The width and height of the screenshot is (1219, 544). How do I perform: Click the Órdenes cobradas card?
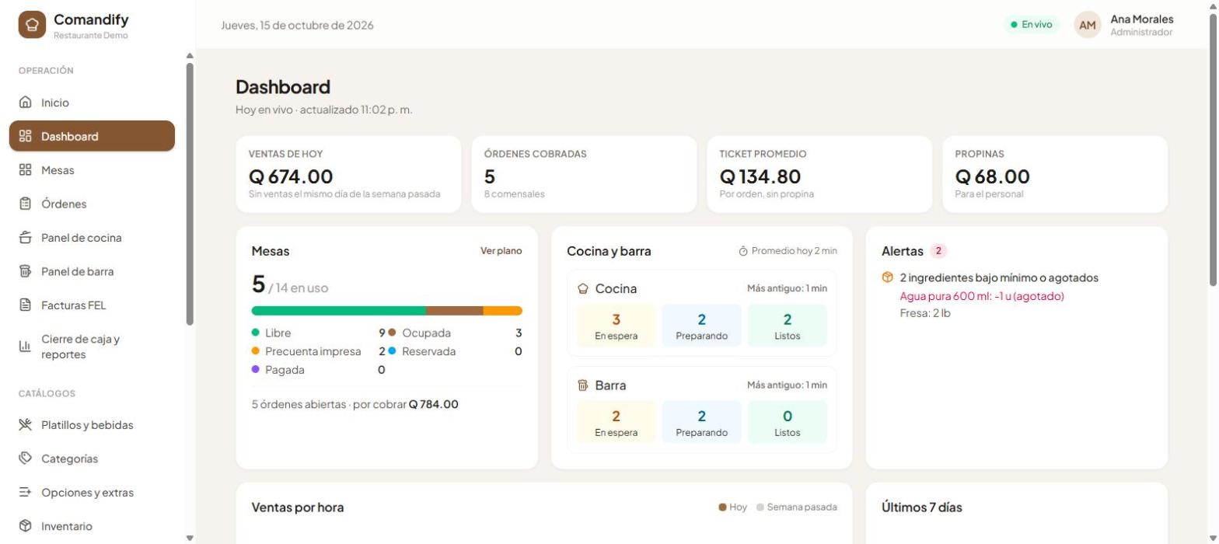click(x=584, y=174)
